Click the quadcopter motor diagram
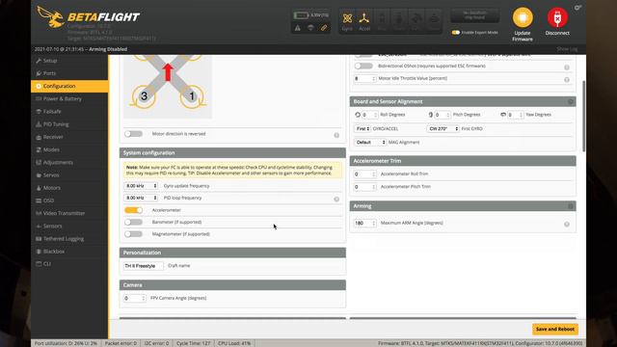This screenshot has height=347, width=617. click(x=168, y=87)
